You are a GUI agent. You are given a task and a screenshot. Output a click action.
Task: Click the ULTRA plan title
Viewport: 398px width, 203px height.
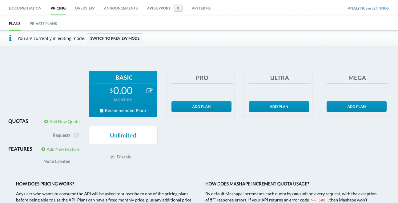click(279, 78)
